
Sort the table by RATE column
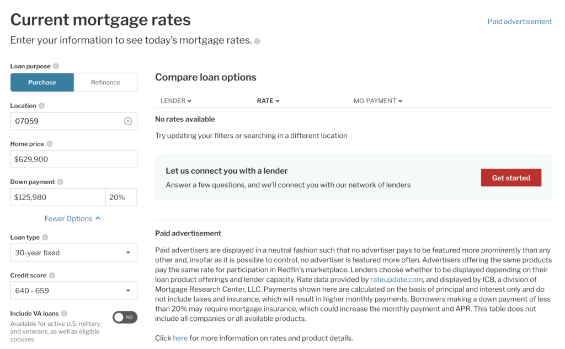268,101
